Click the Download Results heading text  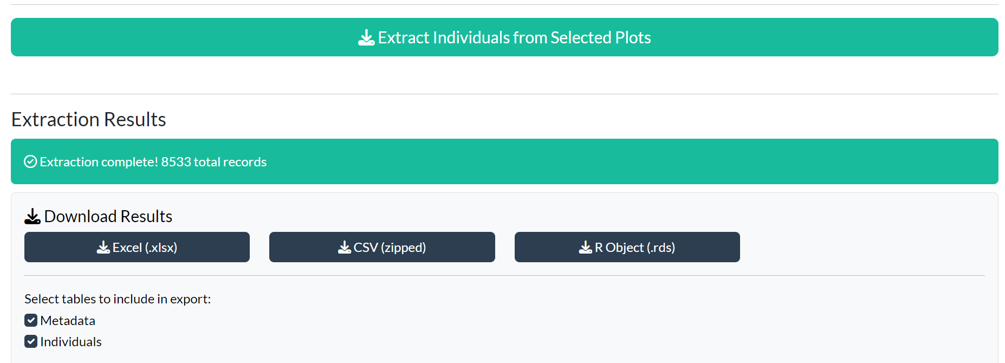pos(108,216)
